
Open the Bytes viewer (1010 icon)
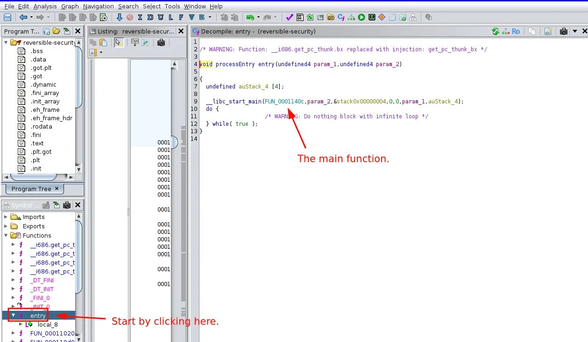tap(300, 17)
